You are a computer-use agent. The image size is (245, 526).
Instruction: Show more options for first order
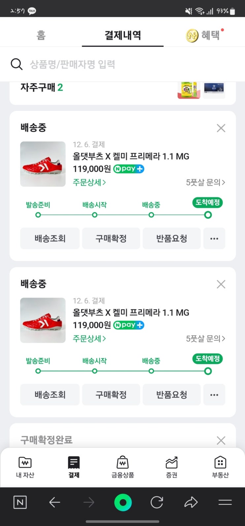tap(214, 238)
